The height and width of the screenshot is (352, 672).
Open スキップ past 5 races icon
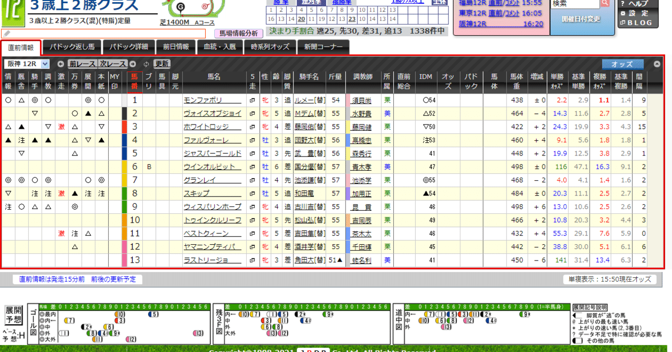tap(253, 193)
